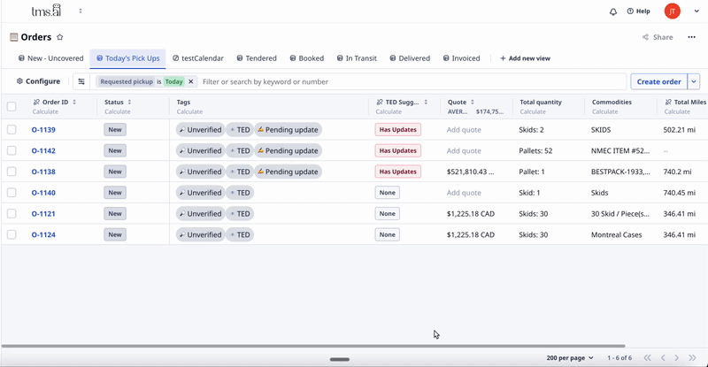The width and height of the screenshot is (708, 367).
Task: Click the Today filter value
Action: coord(173,81)
